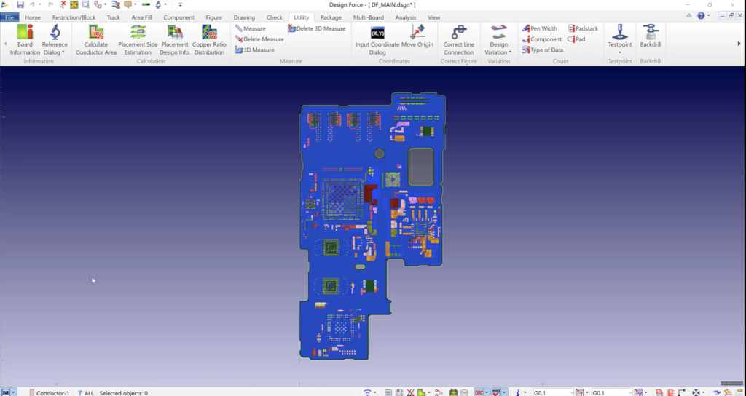Expand the Design Variation dropdown arrow
The width and height of the screenshot is (746, 396).
pos(510,52)
